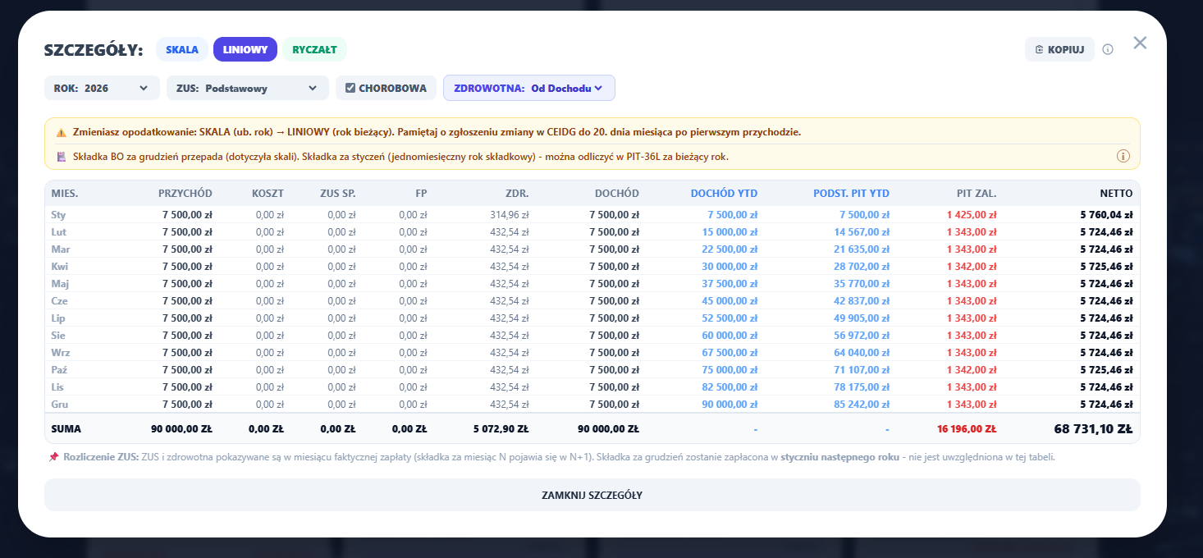Screen dimensions: 1203x558
Task: Toggle the CHOROBOWA checkbox
Action: coord(350,88)
